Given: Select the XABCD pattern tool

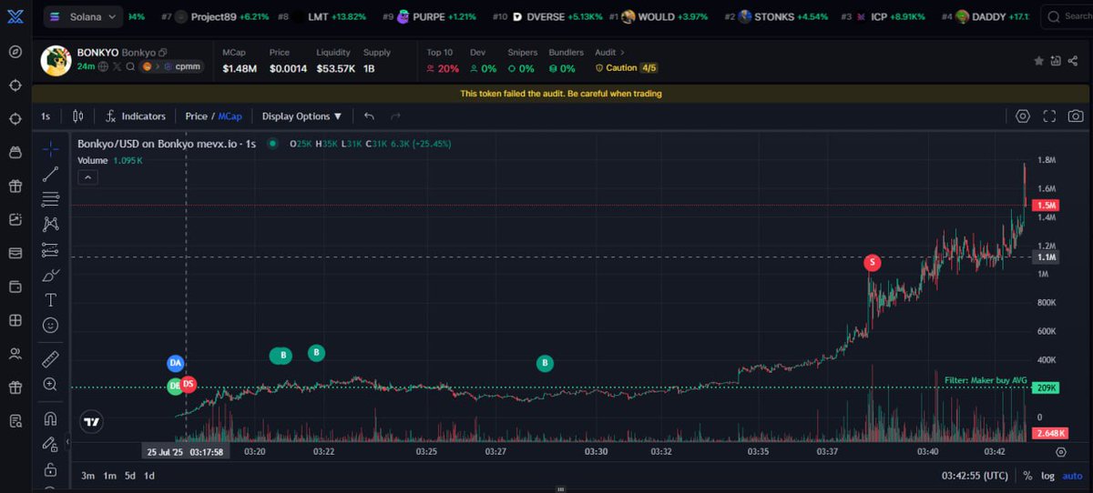Looking at the screenshot, I should click(51, 224).
